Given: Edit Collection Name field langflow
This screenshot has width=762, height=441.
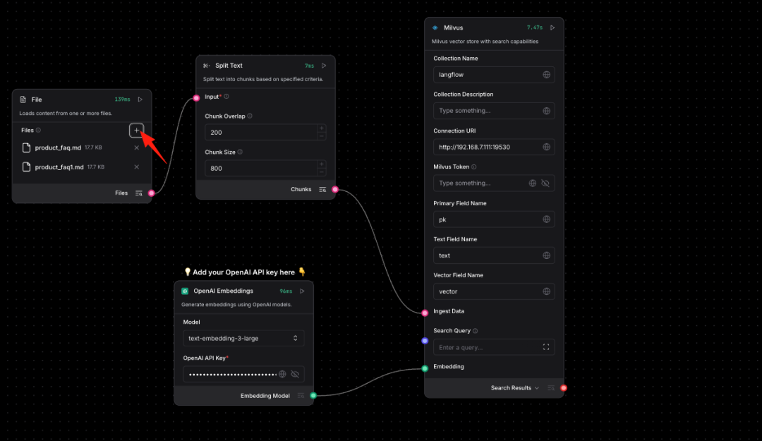Looking at the screenshot, I should click(x=494, y=75).
